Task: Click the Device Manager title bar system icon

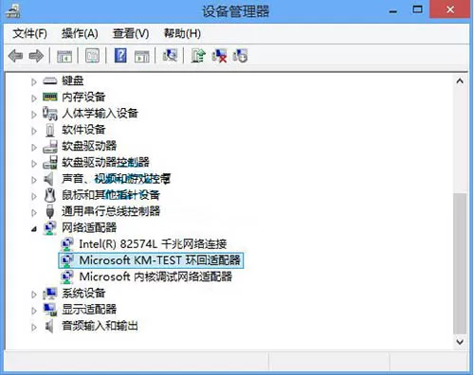Action: click(x=13, y=10)
